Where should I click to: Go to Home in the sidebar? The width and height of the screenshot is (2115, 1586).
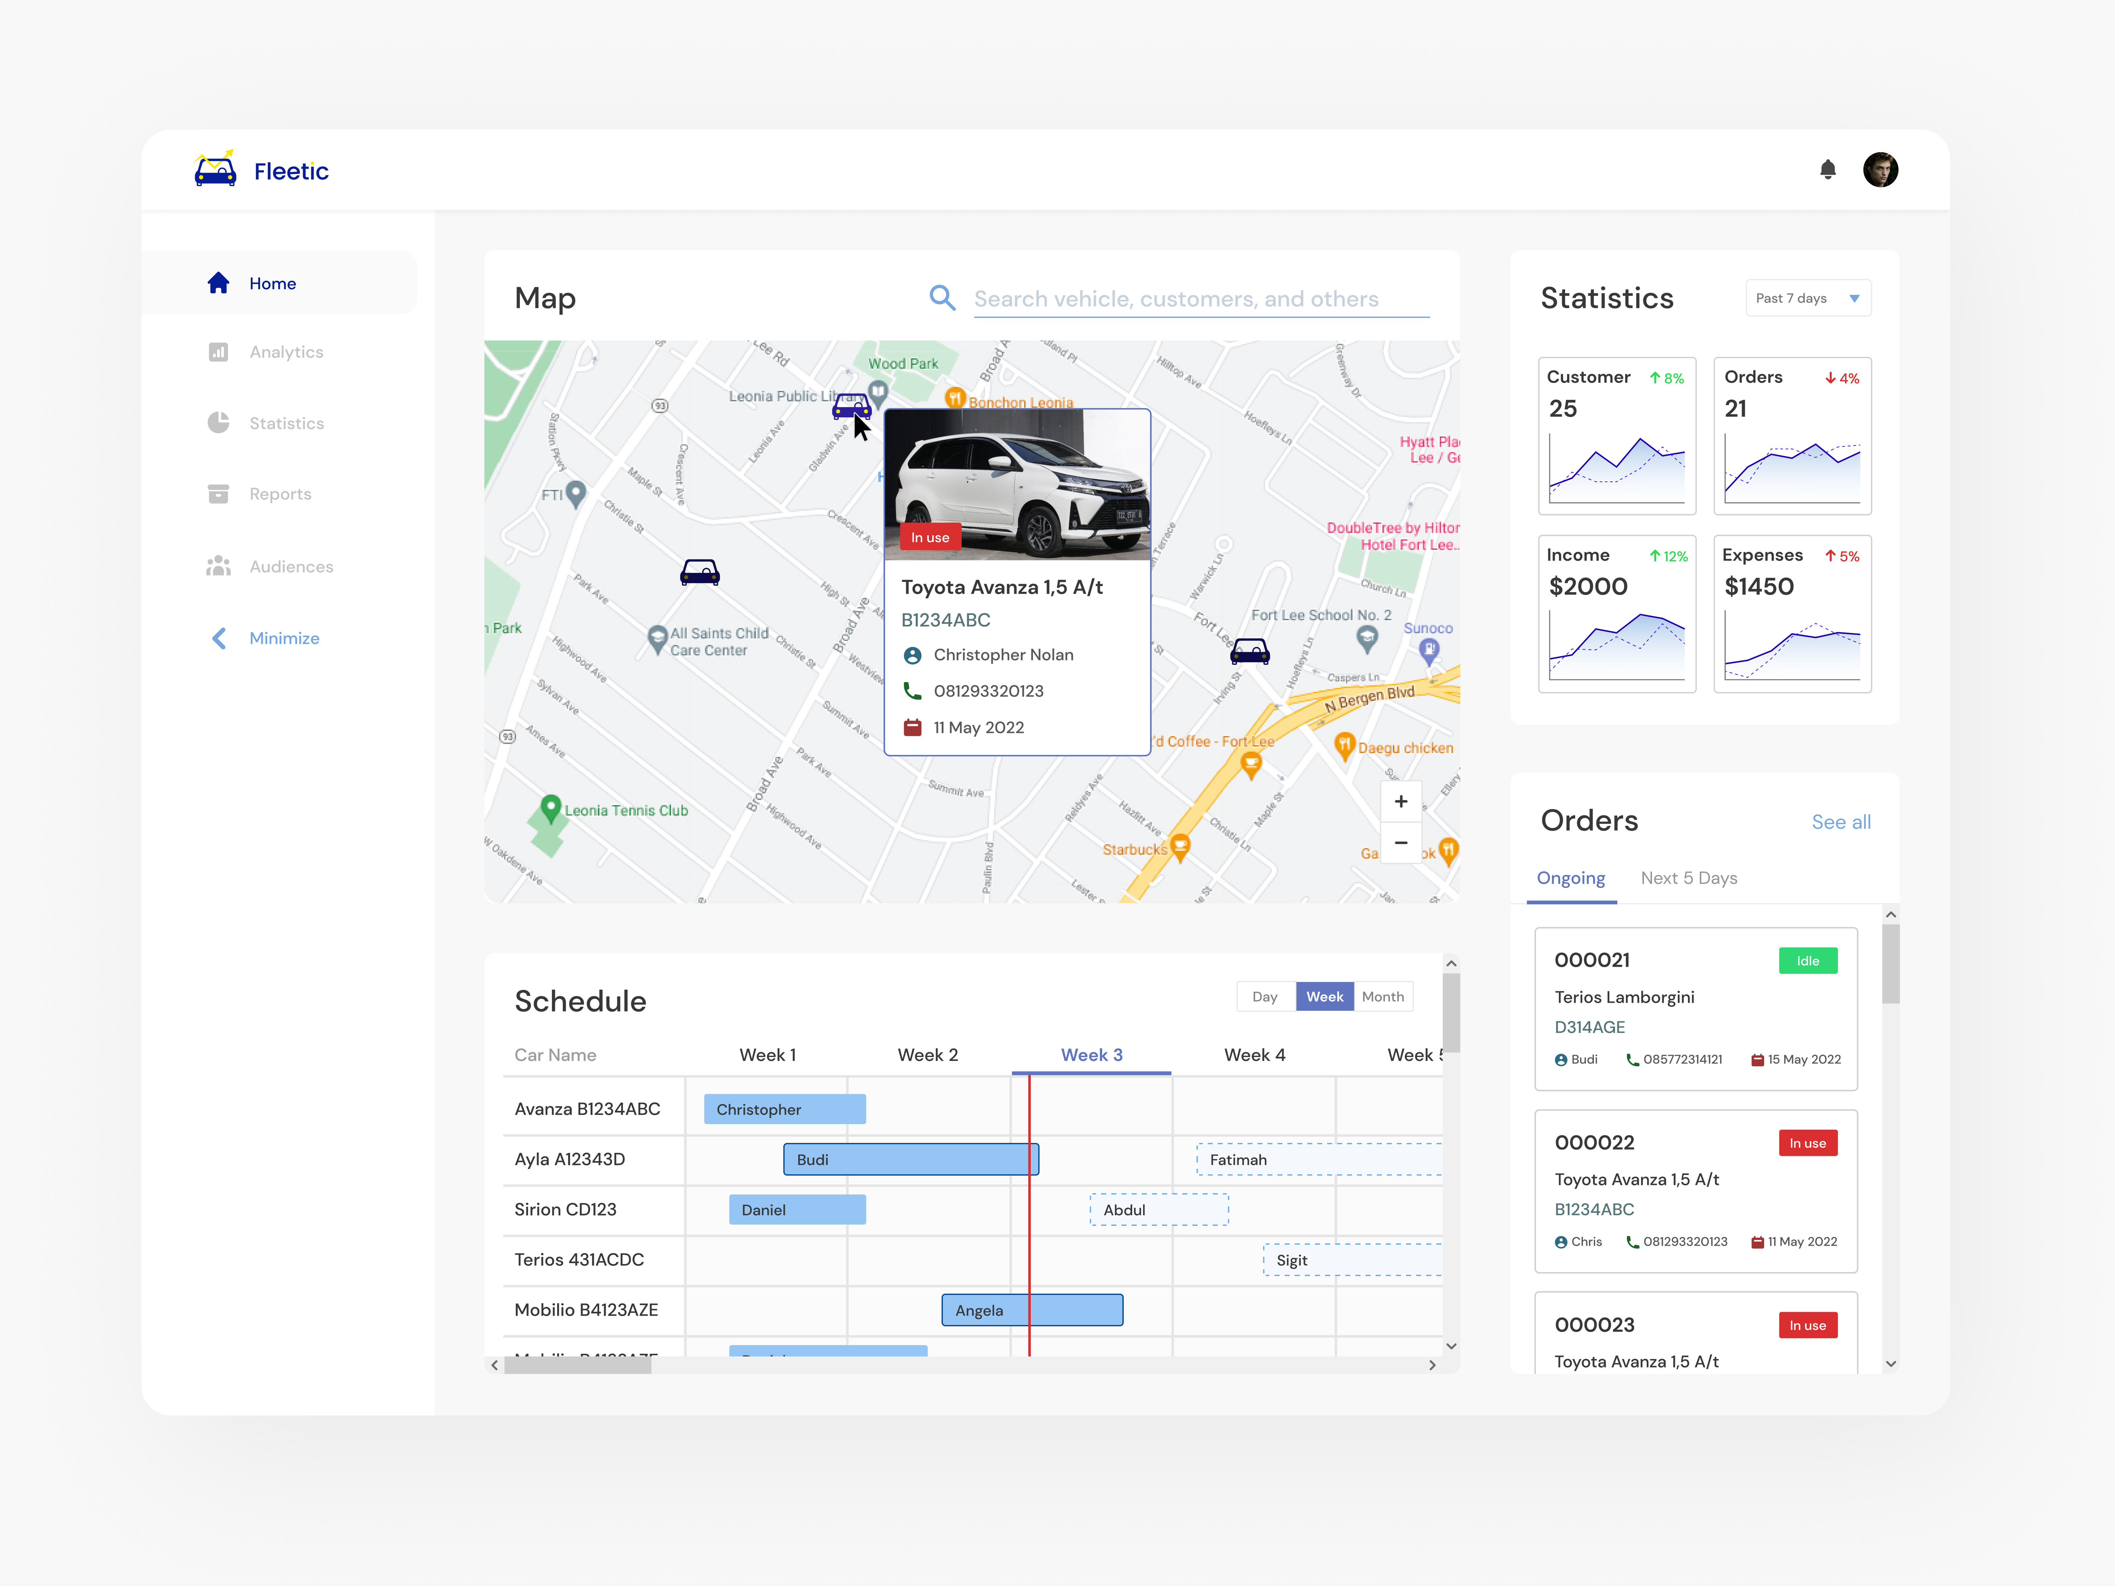[279, 283]
